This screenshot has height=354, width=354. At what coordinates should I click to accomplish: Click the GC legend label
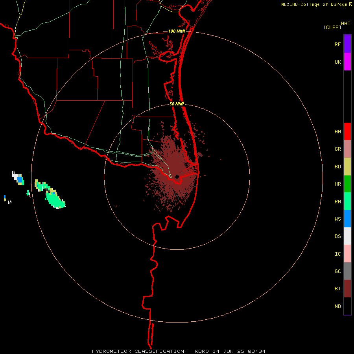(x=337, y=271)
